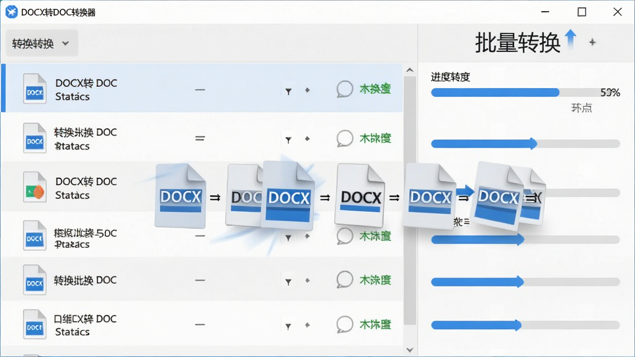Viewport: 635px width, 357px height.
Task: Click diamond icon in first DOCX转 DOC row
Action: (x=308, y=90)
